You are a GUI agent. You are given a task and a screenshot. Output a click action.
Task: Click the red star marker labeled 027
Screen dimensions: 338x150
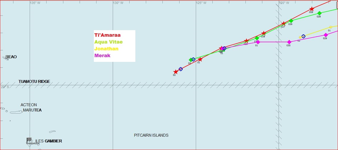click(283, 24)
